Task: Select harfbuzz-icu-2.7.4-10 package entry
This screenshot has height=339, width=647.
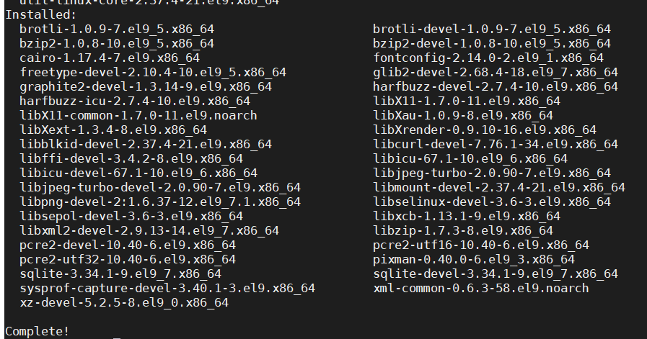Action: click(135, 101)
